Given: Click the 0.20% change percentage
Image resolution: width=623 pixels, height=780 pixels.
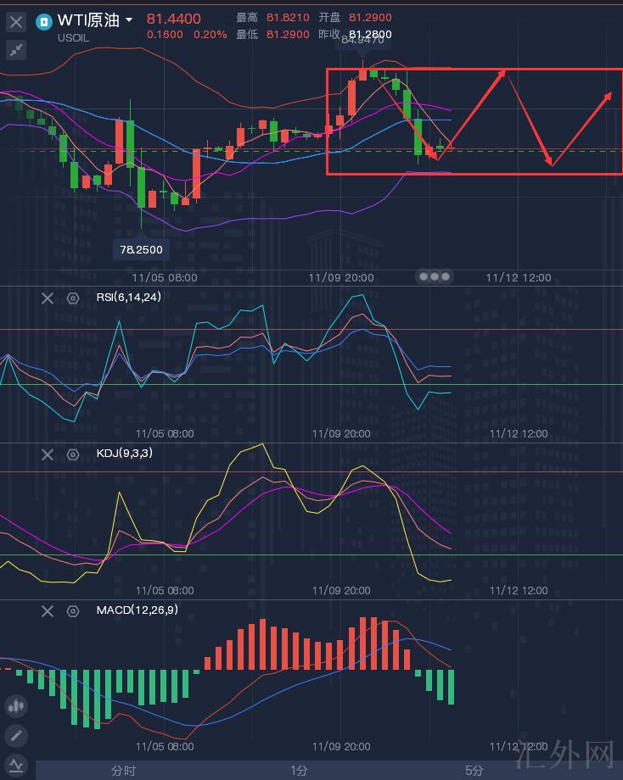Looking at the screenshot, I should 210,35.
